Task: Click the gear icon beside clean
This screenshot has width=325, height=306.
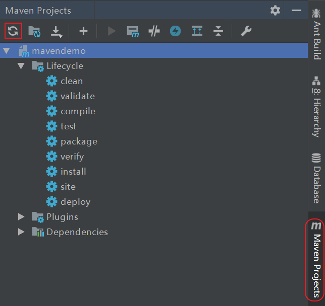Action: coord(51,81)
